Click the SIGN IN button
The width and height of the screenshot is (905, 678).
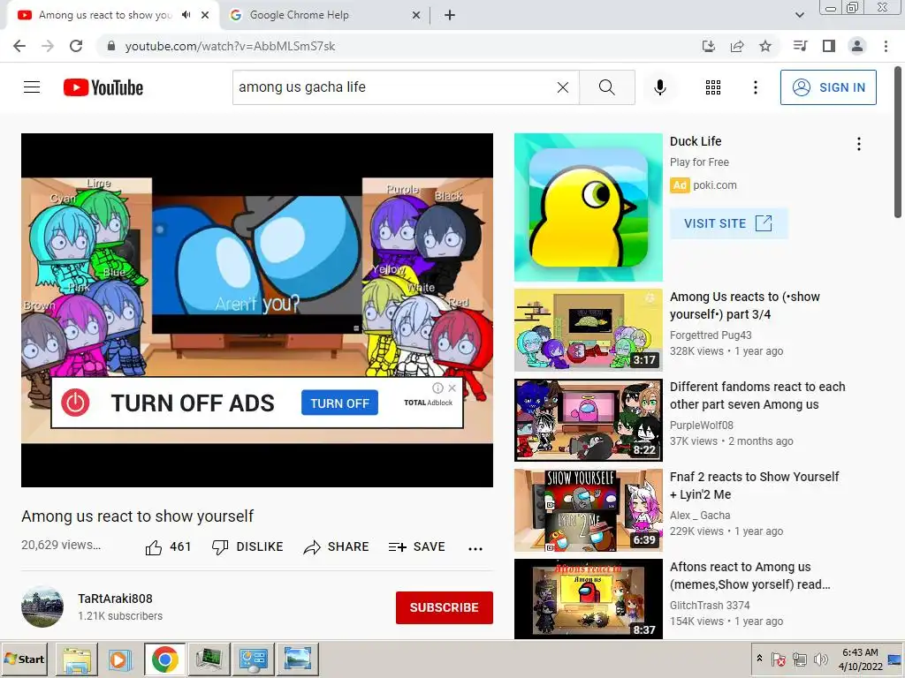pos(828,87)
